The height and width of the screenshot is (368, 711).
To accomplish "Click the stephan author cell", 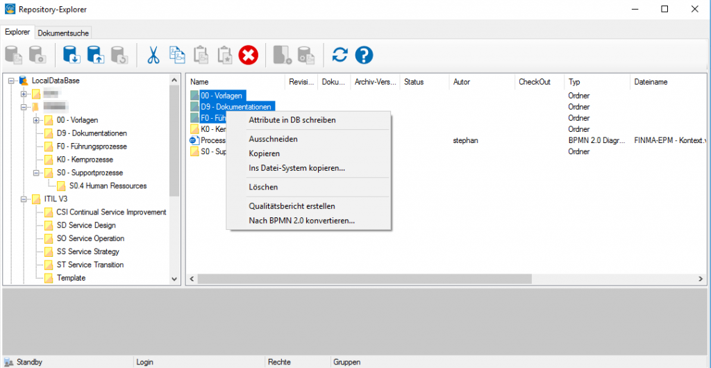I will click(465, 140).
